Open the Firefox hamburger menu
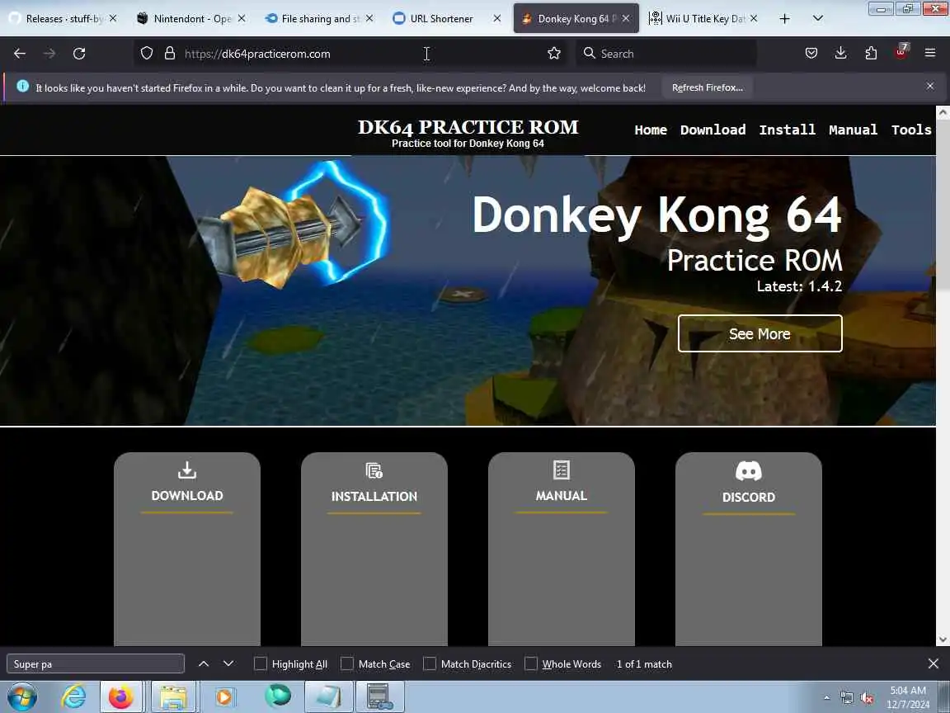This screenshot has width=950, height=713. pos(930,54)
